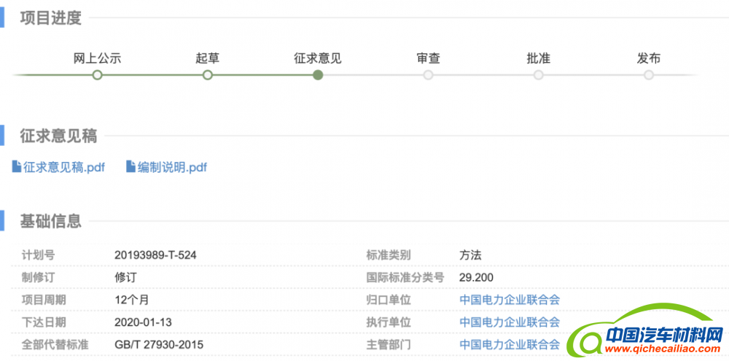Click the 发布 stage label

pyautogui.click(x=649, y=58)
